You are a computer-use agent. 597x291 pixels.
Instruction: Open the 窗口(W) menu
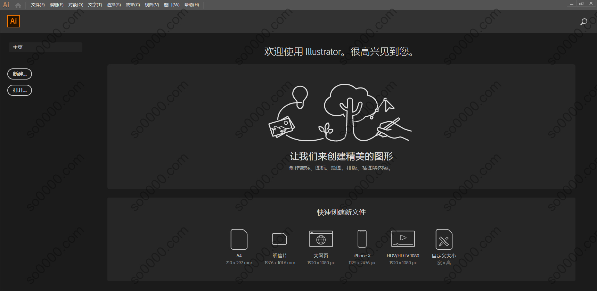pyautogui.click(x=172, y=5)
